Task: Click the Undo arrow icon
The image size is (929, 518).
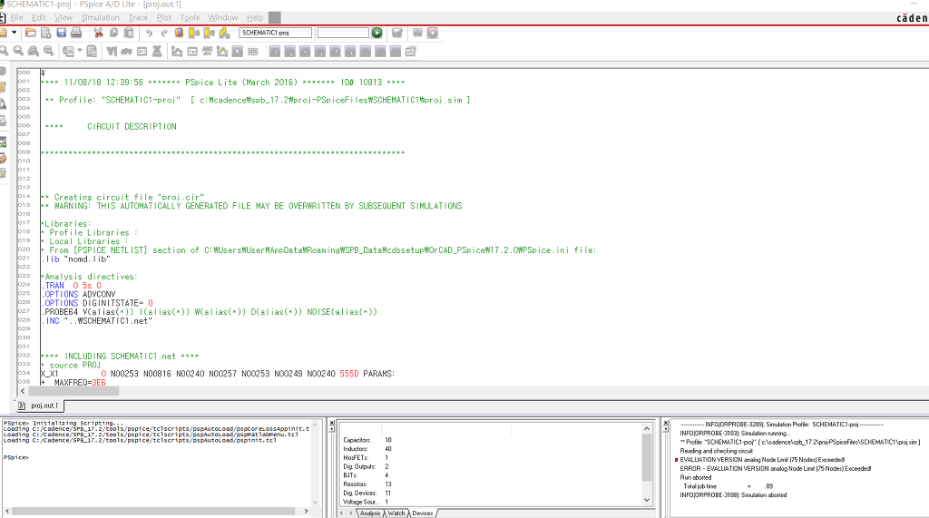Action: pos(149,33)
